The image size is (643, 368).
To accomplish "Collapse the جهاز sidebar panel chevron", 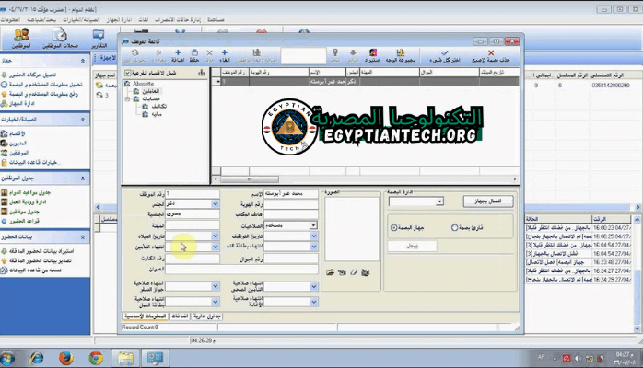I will pos(83,61).
